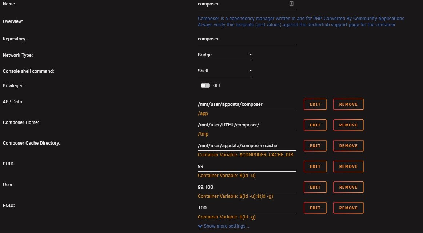The image size is (423, 233).
Task: Open the Console shell command dropdown
Action: (225, 71)
